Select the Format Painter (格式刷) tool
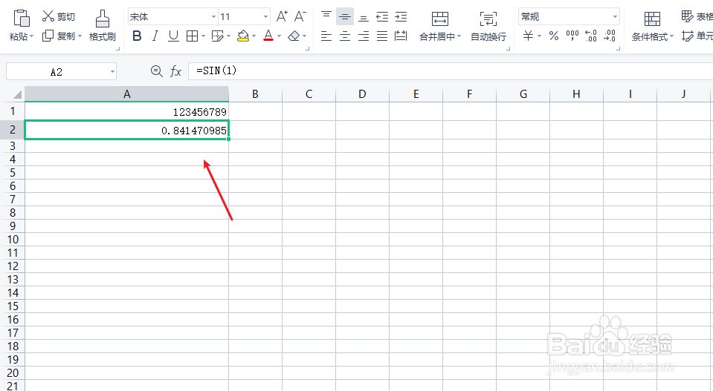The image size is (713, 391). click(103, 26)
